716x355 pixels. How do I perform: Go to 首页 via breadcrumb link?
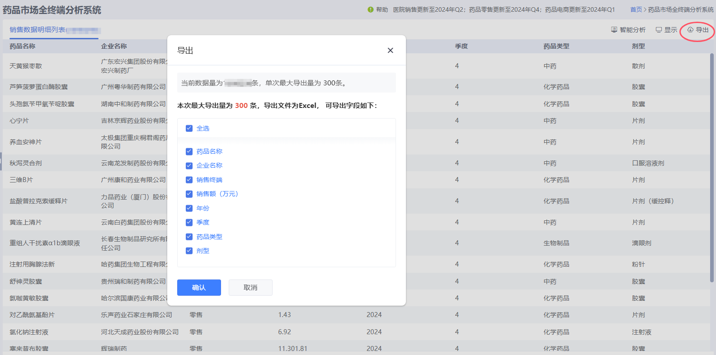[636, 9]
